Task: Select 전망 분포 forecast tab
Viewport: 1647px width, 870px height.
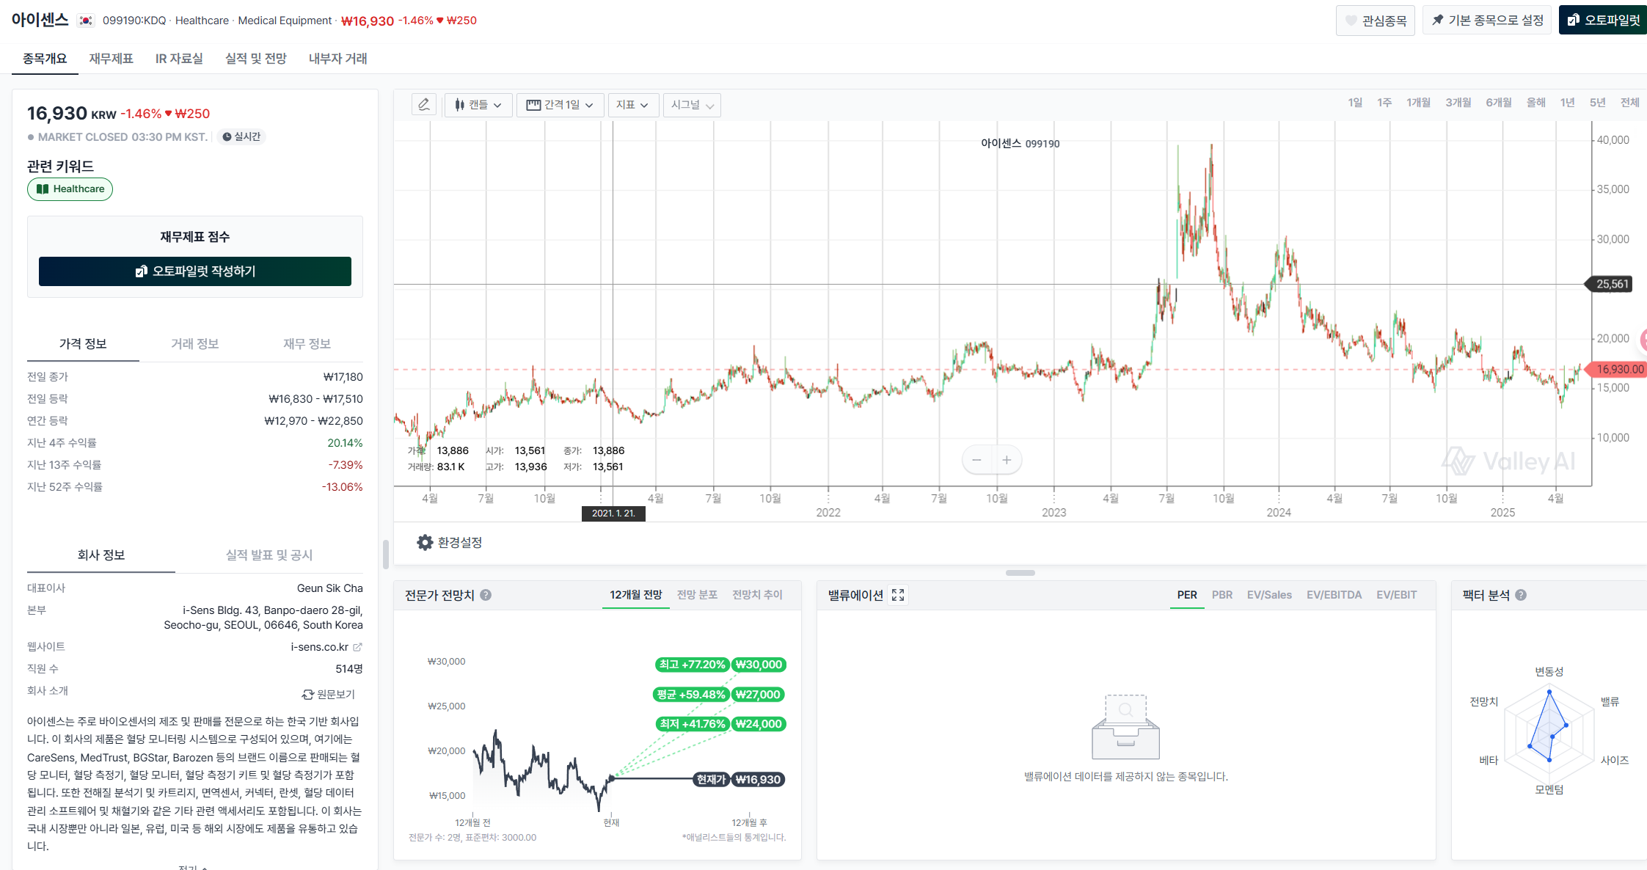Action: pyautogui.click(x=697, y=595)
